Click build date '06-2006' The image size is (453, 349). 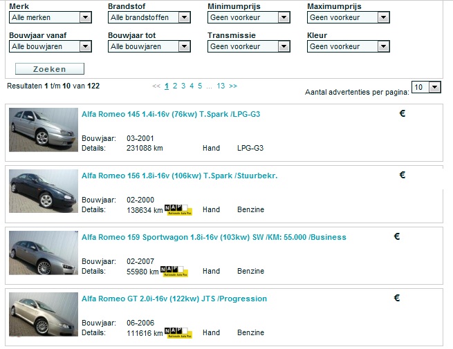pyautogui.click(x=140, y=323)
